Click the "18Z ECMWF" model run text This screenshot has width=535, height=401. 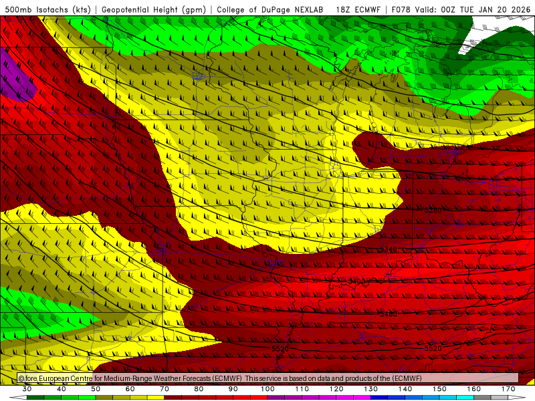(358, 10)
